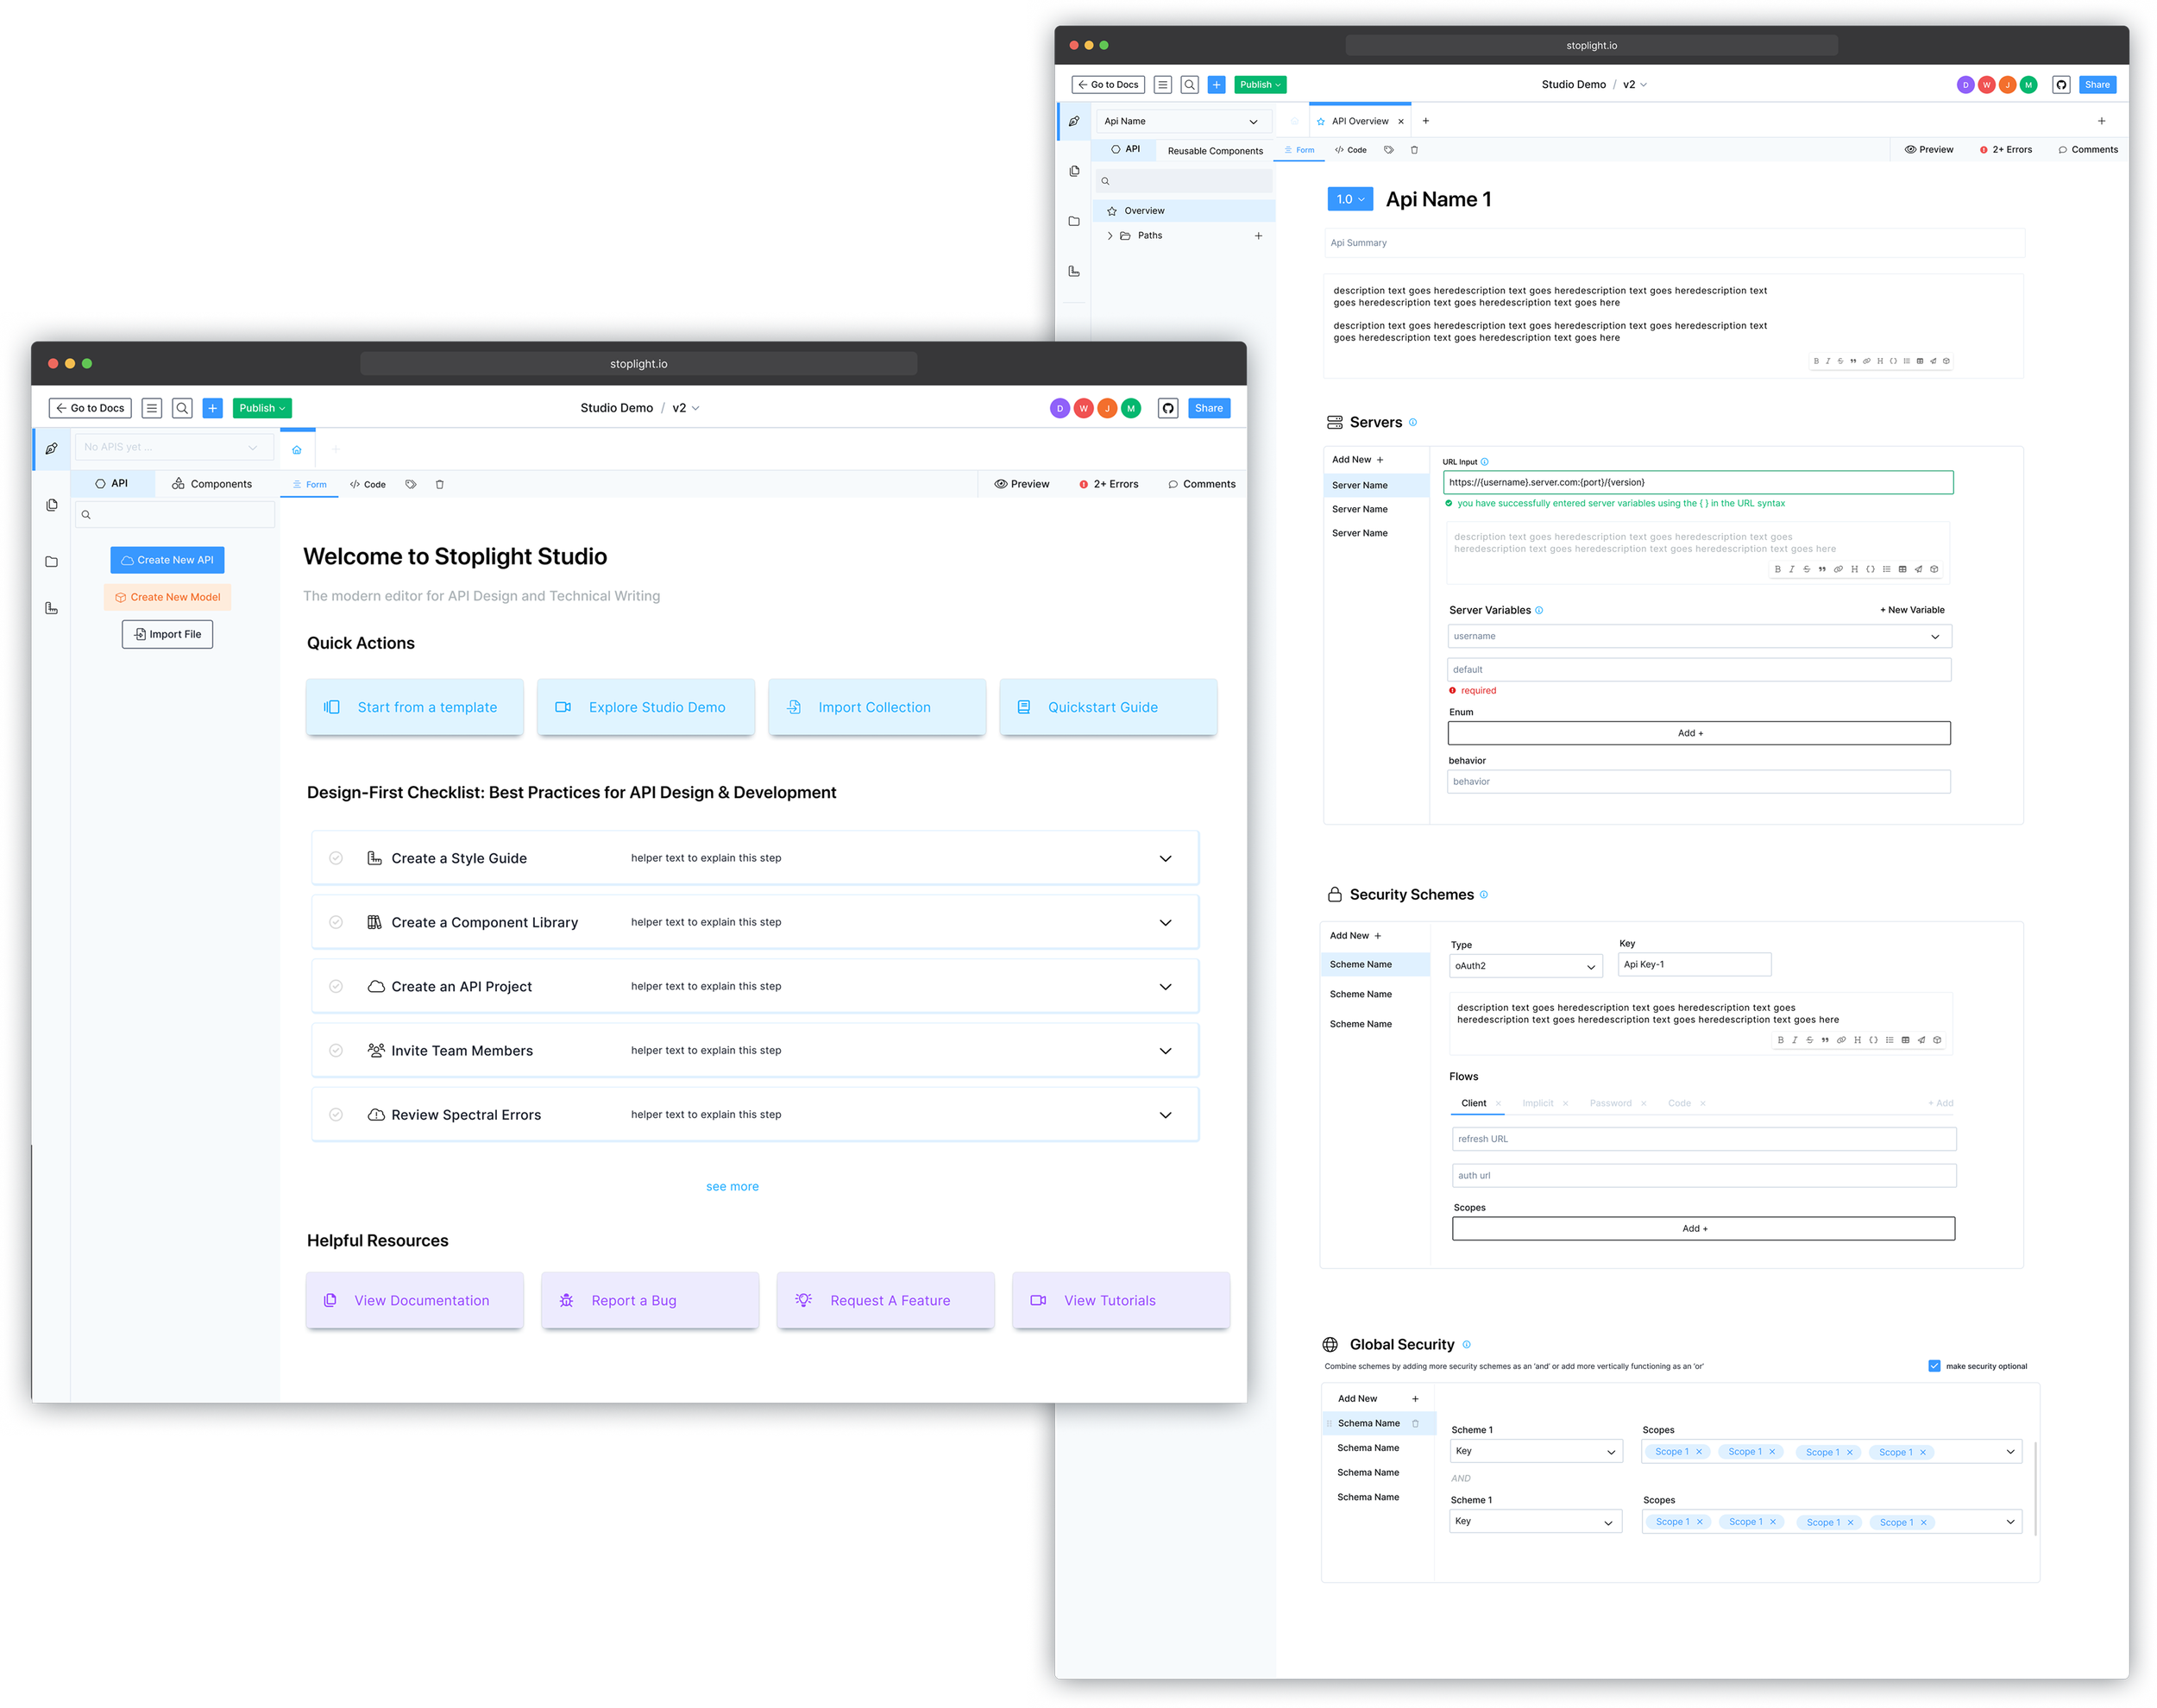Click the tag icon in front window form bar

[x=411, y=484]
